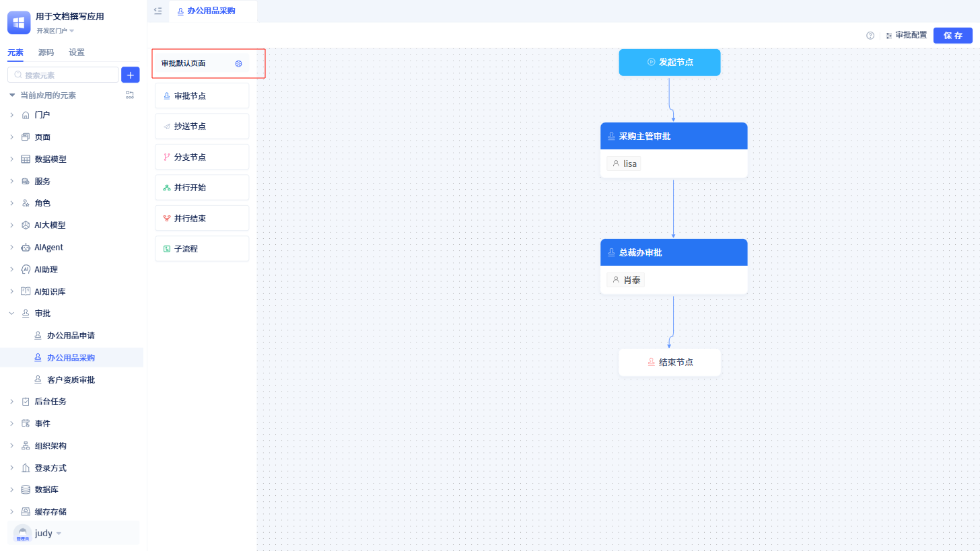Click the judy user avatar
This screenshot has height=551, width=980.
click(x=22, y=534)
